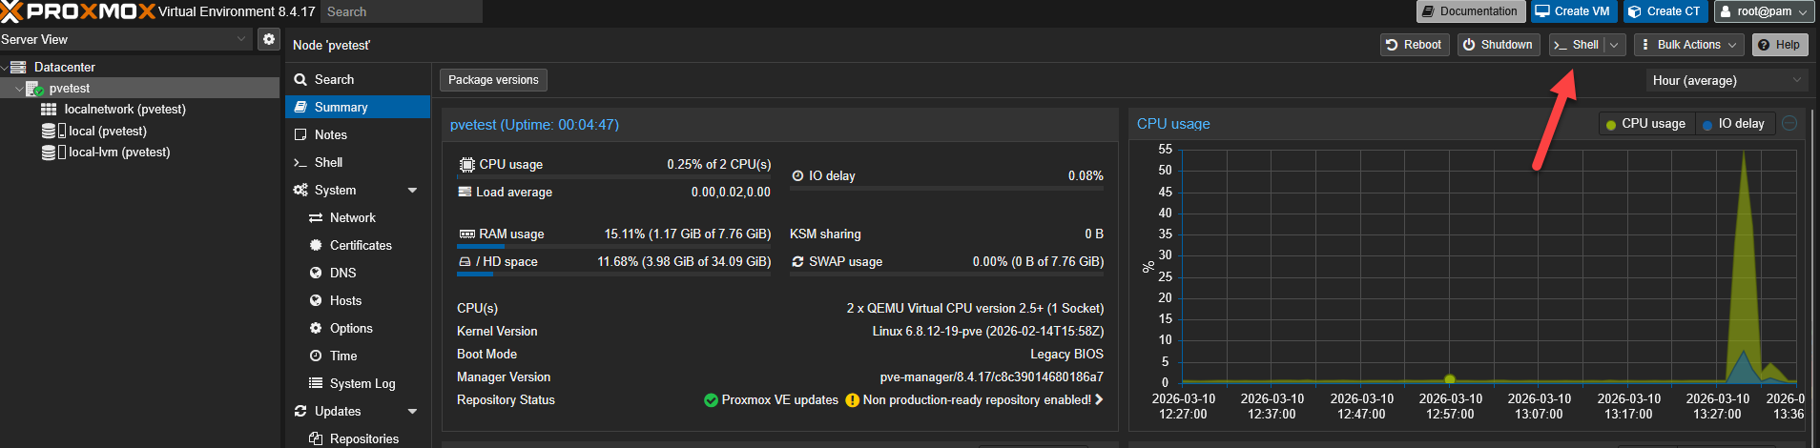Switch to the Notes menu item
The image size is (1820, 448).
click(331, 135)
